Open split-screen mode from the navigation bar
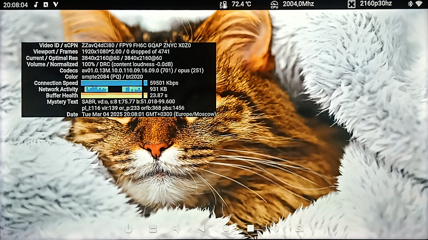This screenshot has width=428, height=240. (x=153, y=229)
